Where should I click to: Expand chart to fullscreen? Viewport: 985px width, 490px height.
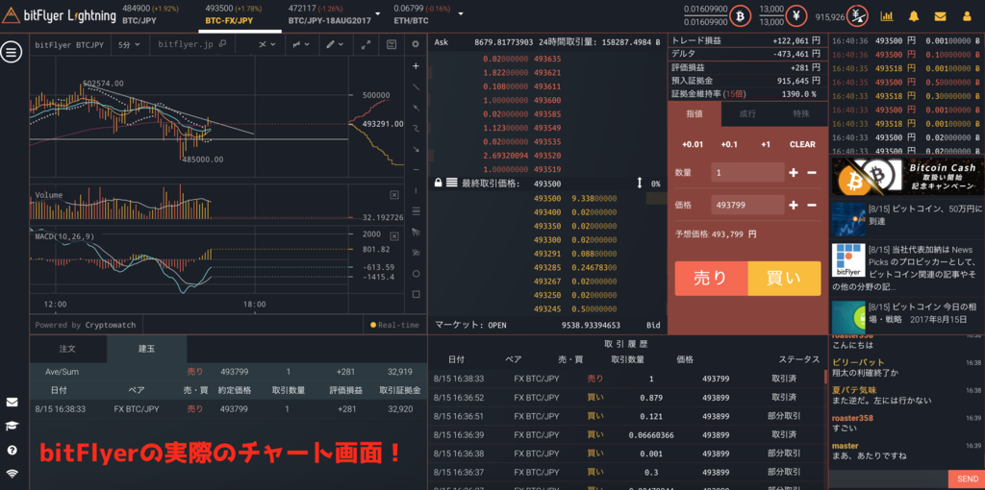tap(366, 44)
